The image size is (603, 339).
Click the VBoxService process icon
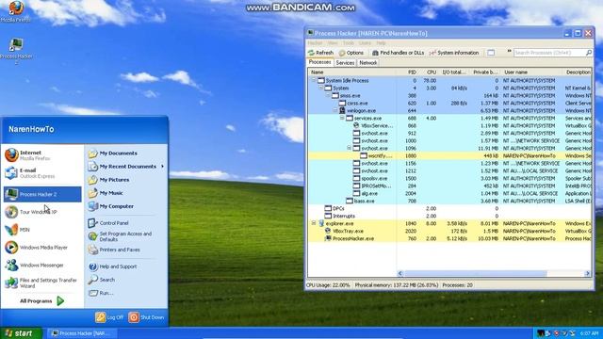tap(356, 125)
